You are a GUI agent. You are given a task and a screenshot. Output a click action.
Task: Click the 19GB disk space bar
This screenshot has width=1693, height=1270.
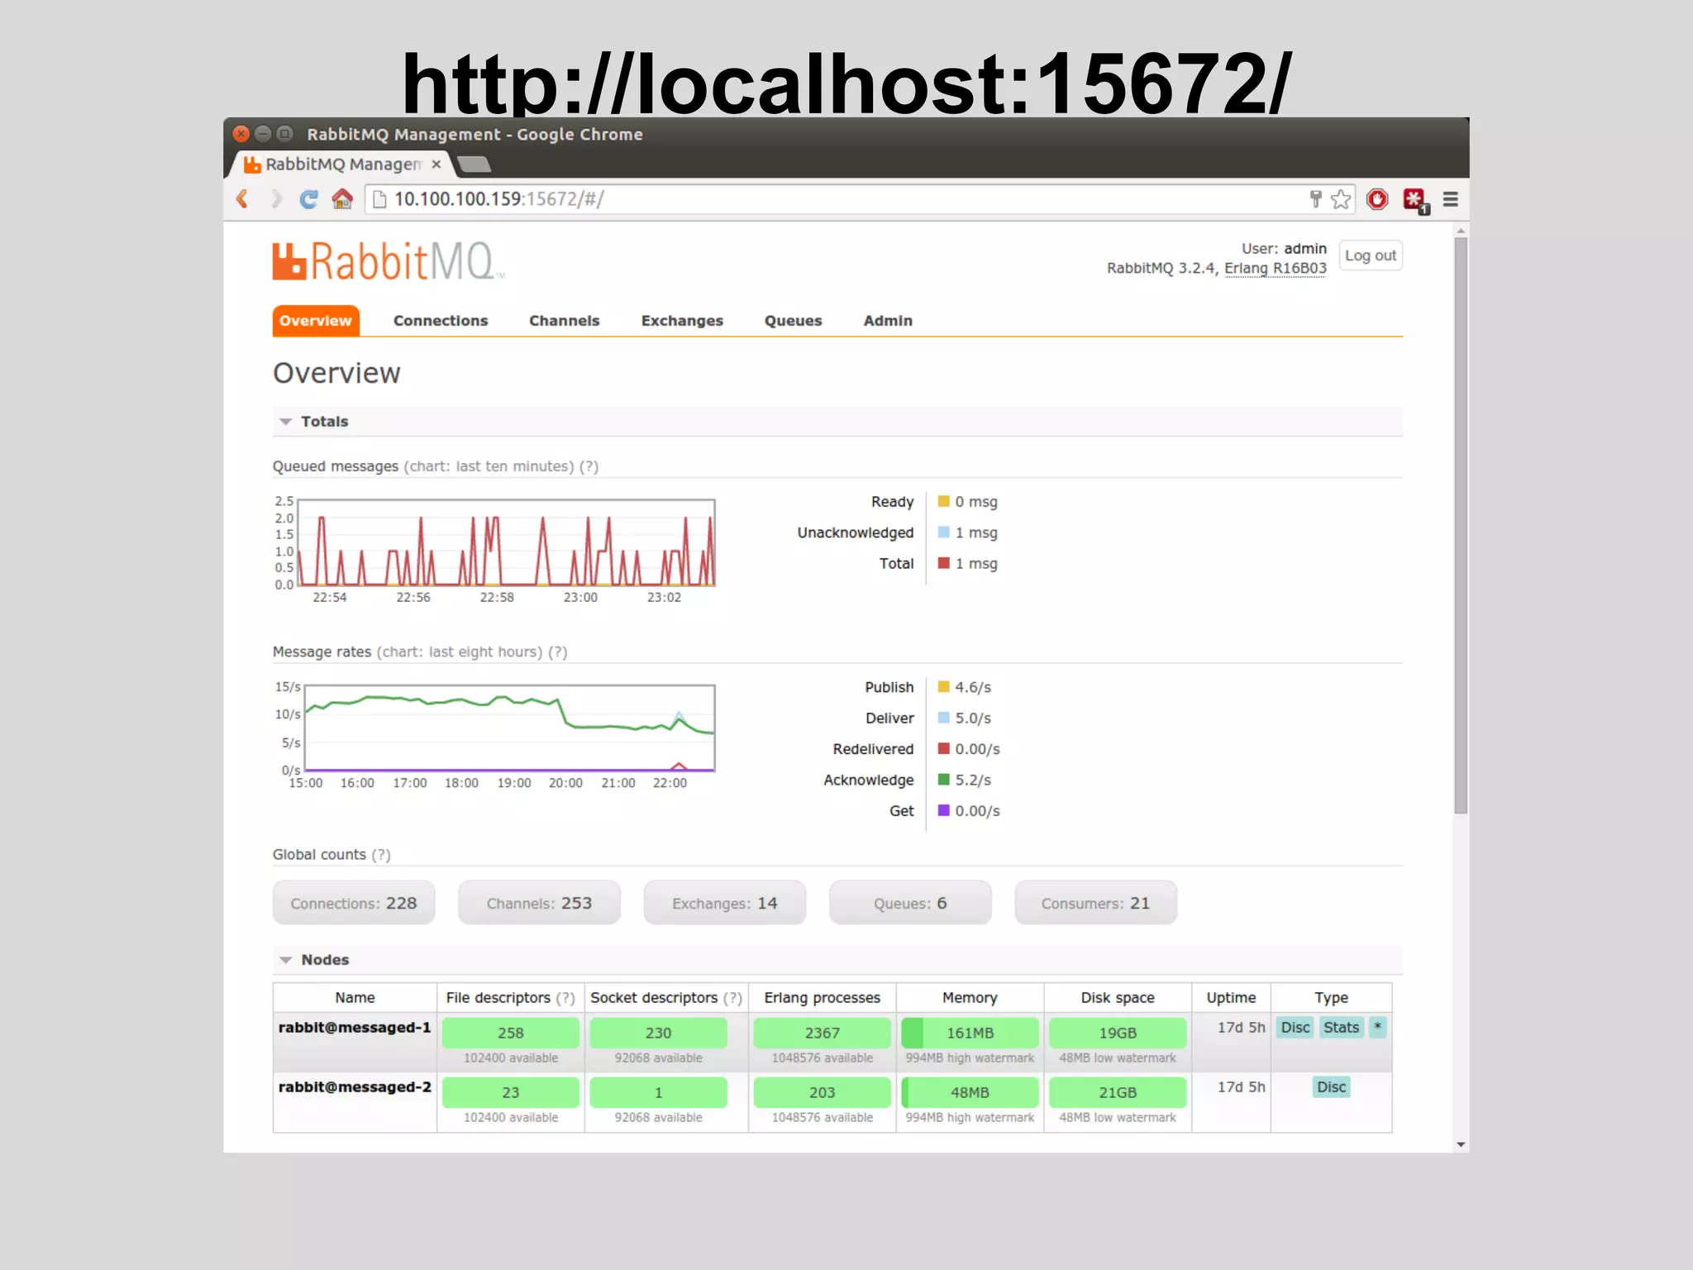pos(1118,1034)
